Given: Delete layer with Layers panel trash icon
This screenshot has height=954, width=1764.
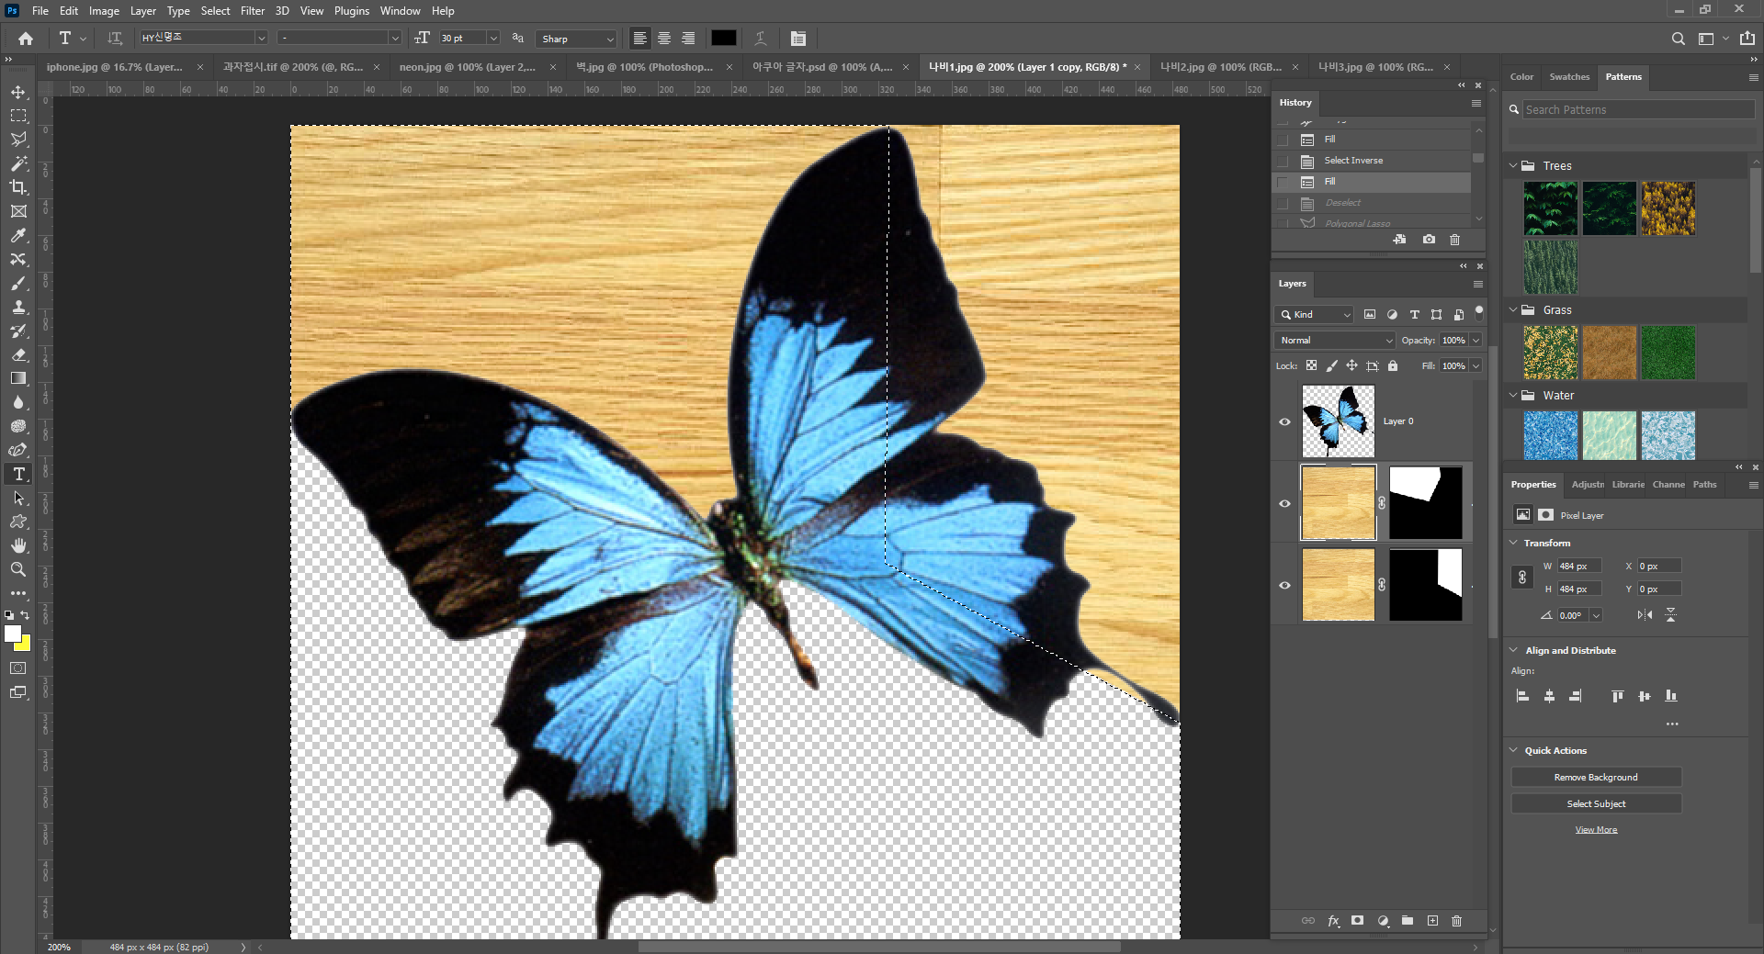Looking at the screenshot, I should coord(1457,921).
